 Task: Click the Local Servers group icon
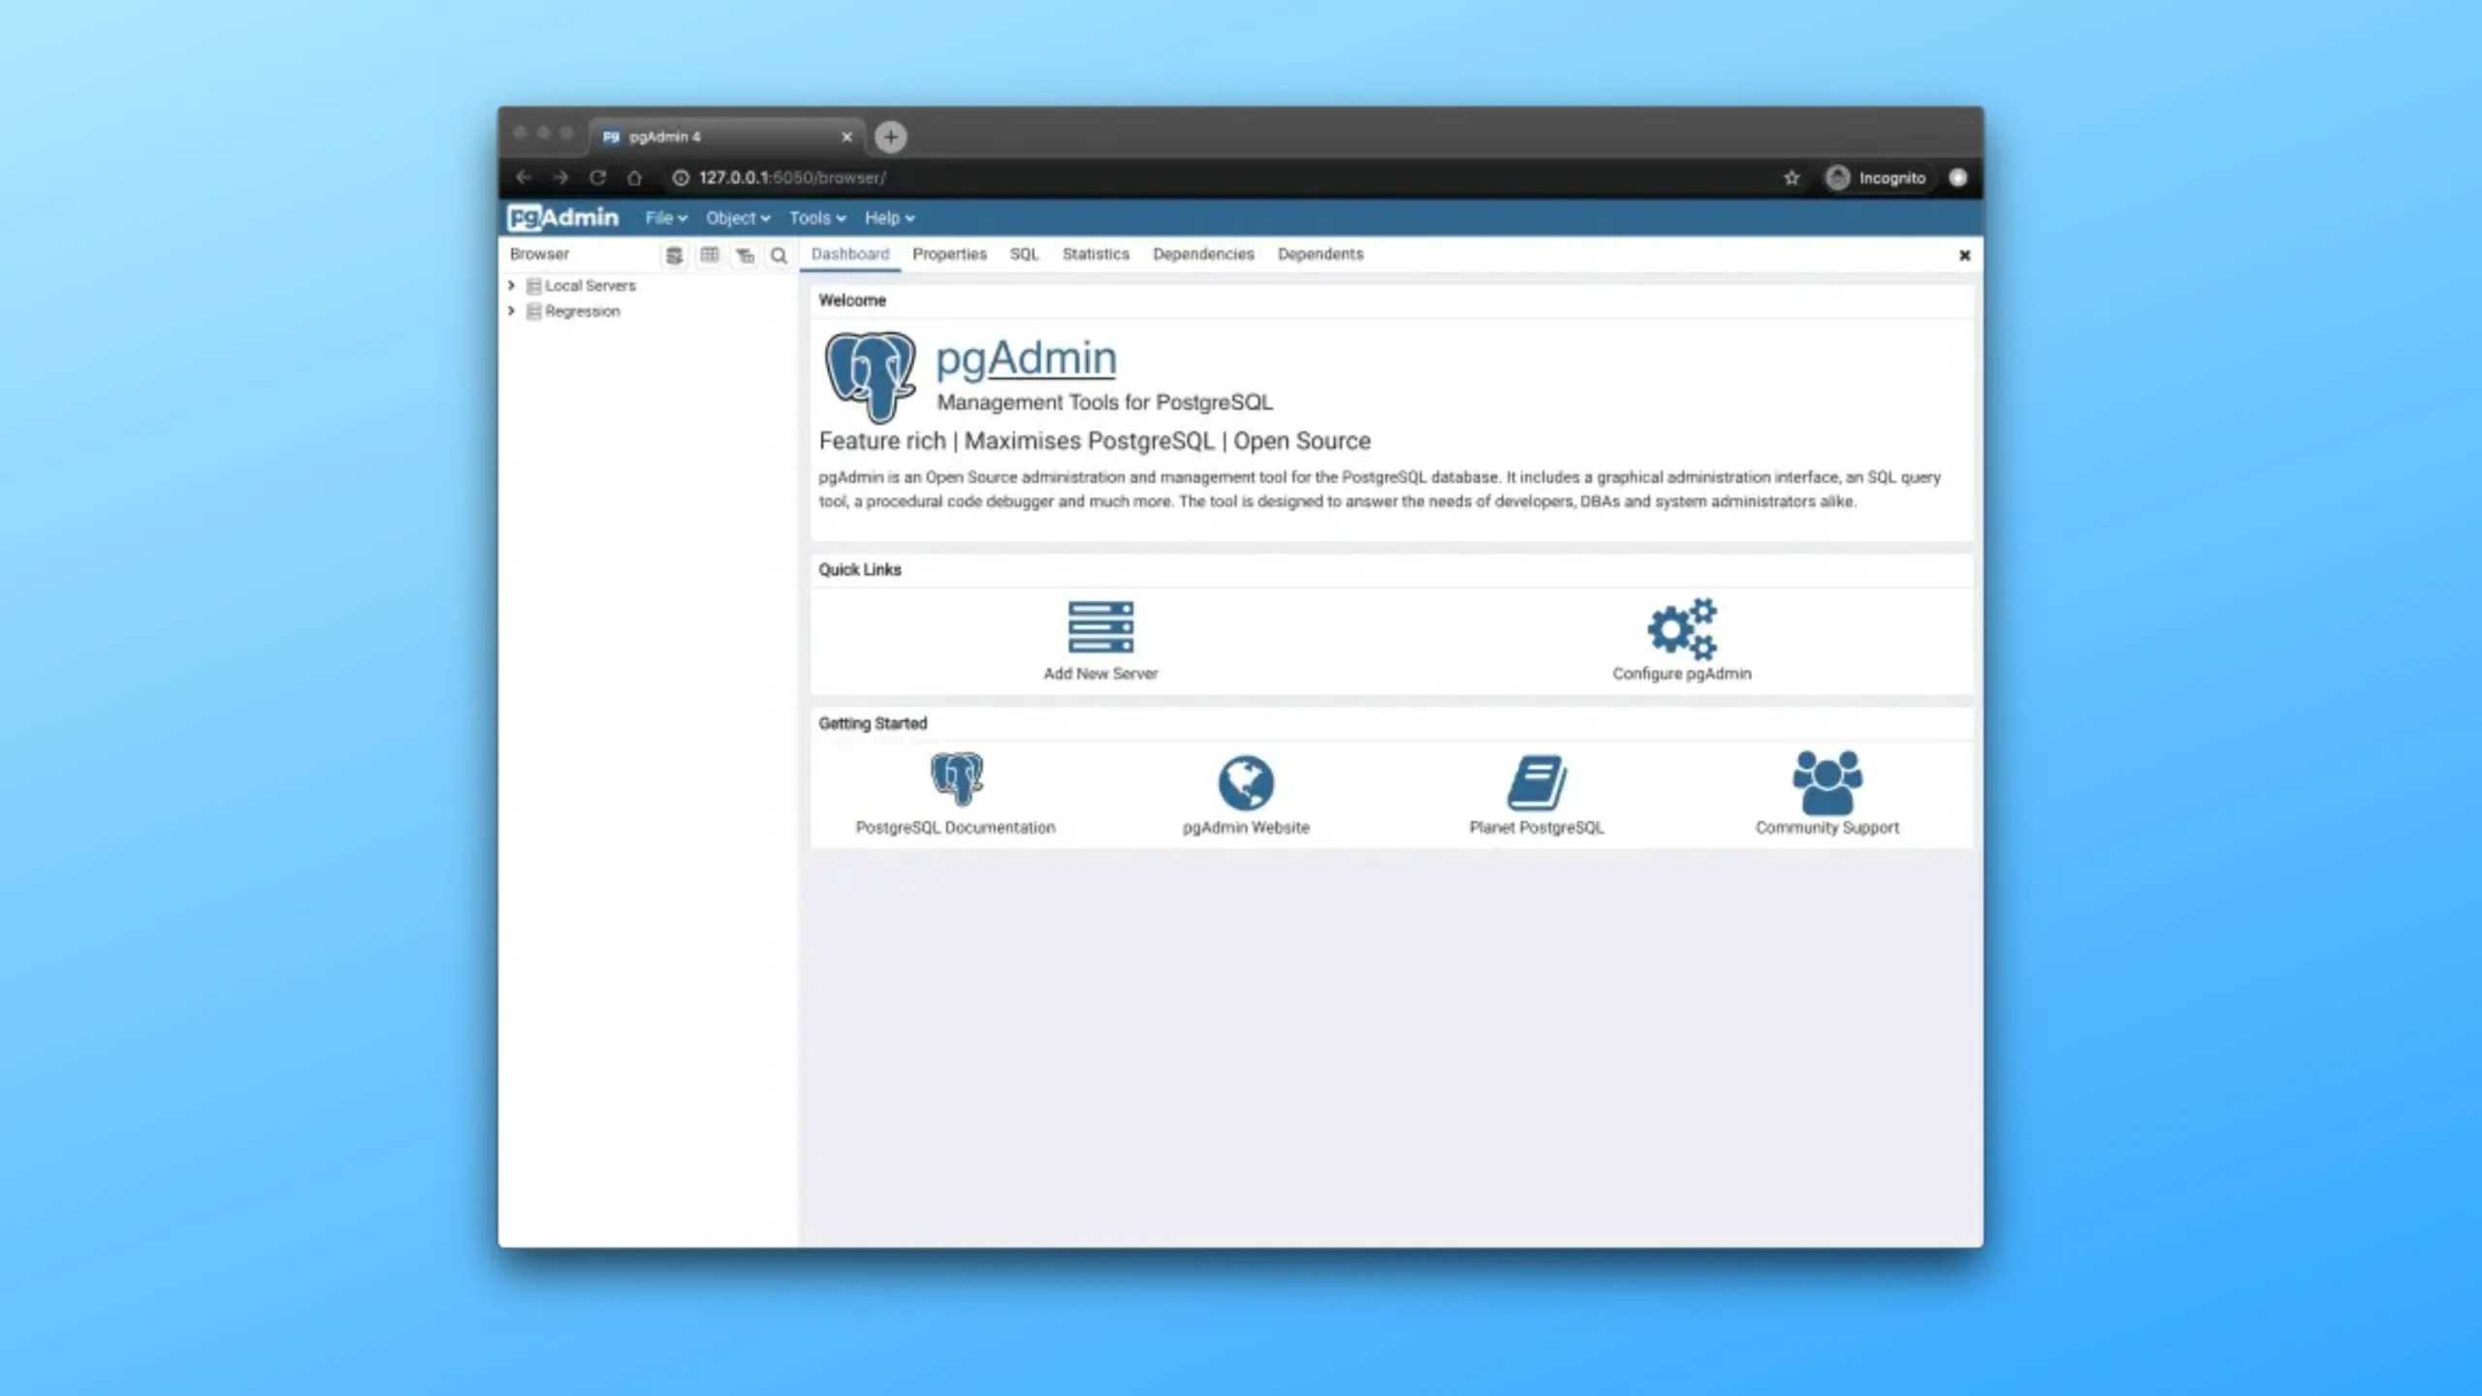(533, 286)
